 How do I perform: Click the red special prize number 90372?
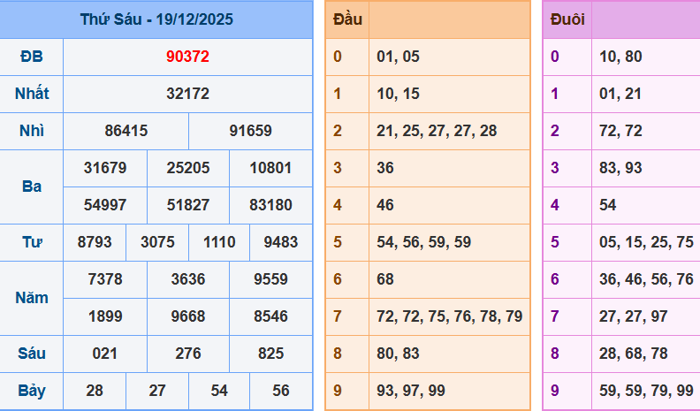pos(187,57)
